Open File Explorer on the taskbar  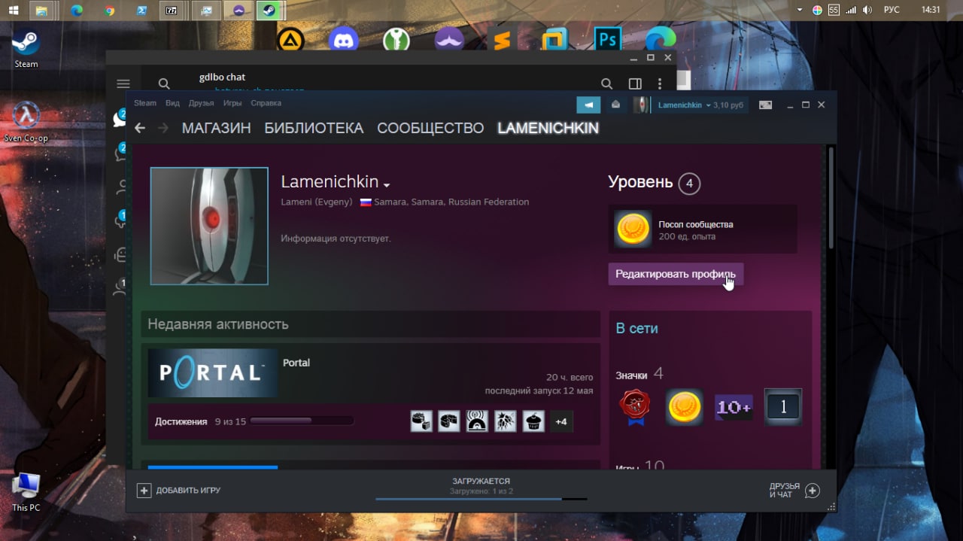tap(42, 11)
